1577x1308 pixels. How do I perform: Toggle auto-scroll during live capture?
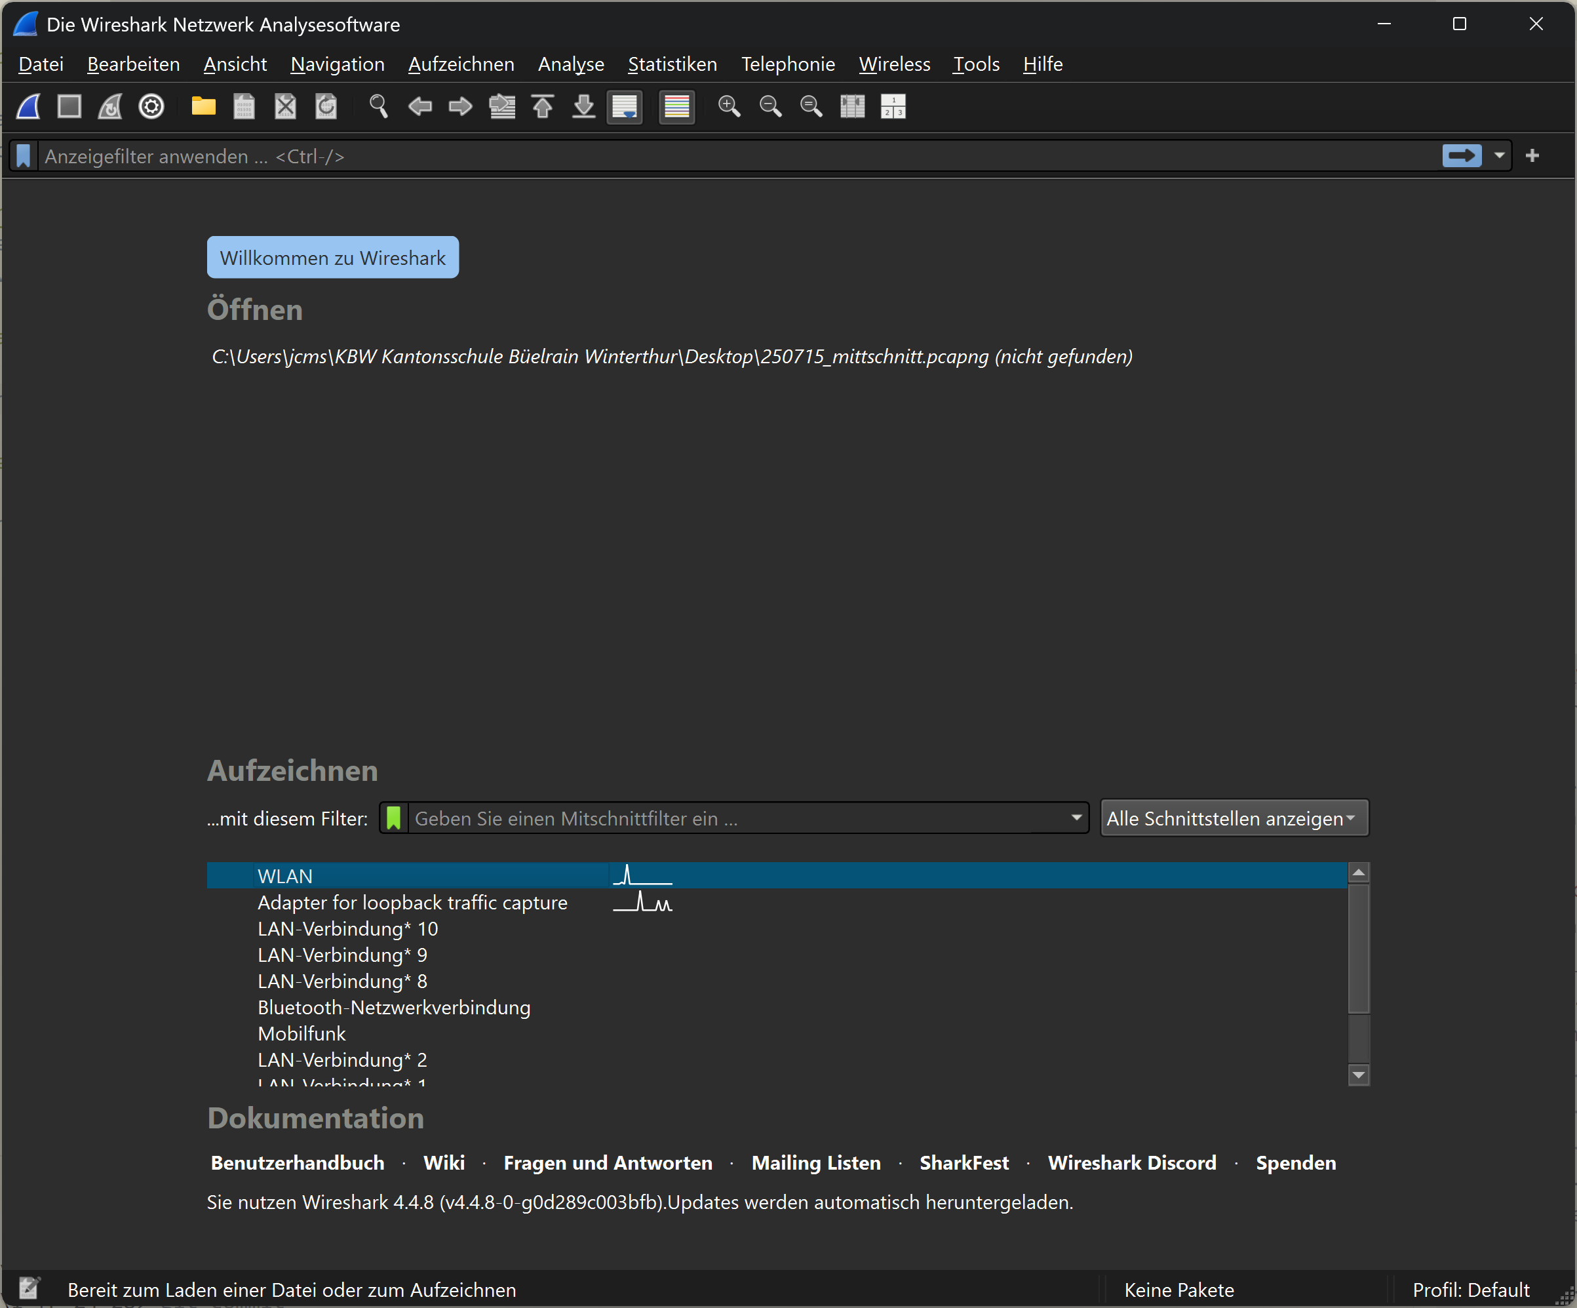(x=625, y=107)
